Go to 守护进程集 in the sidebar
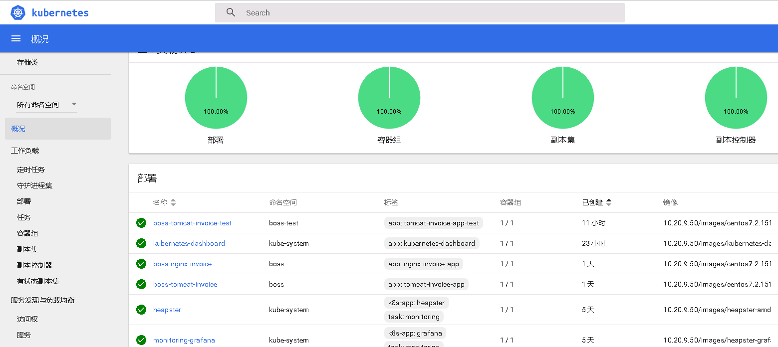 click(34, 185)
